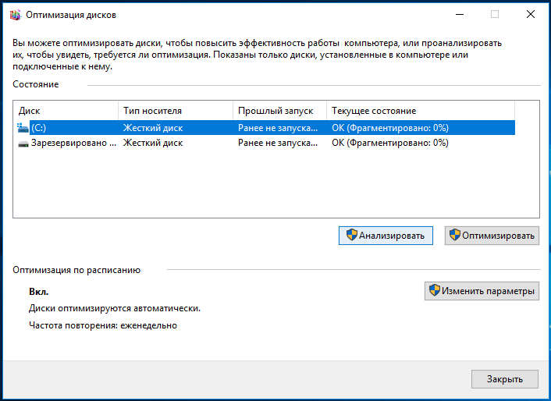Sort by the Тип носителя column header
Screen dimensions: 551x401
coord(176,111)
